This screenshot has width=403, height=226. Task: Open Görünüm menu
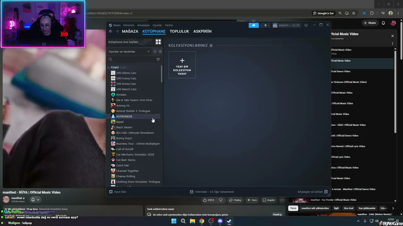point(129,25)
